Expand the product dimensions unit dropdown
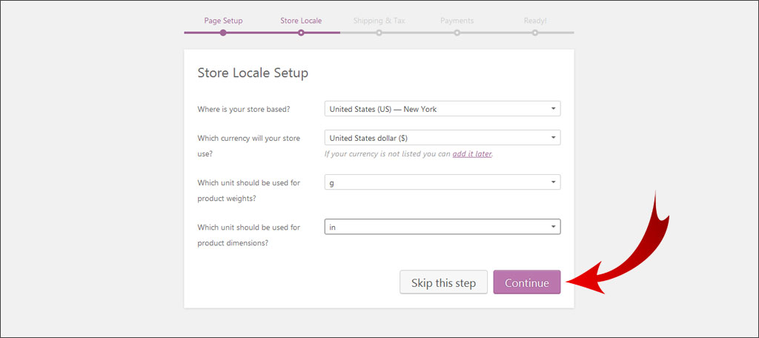The image size is (759, 338). tap(443, 227)
